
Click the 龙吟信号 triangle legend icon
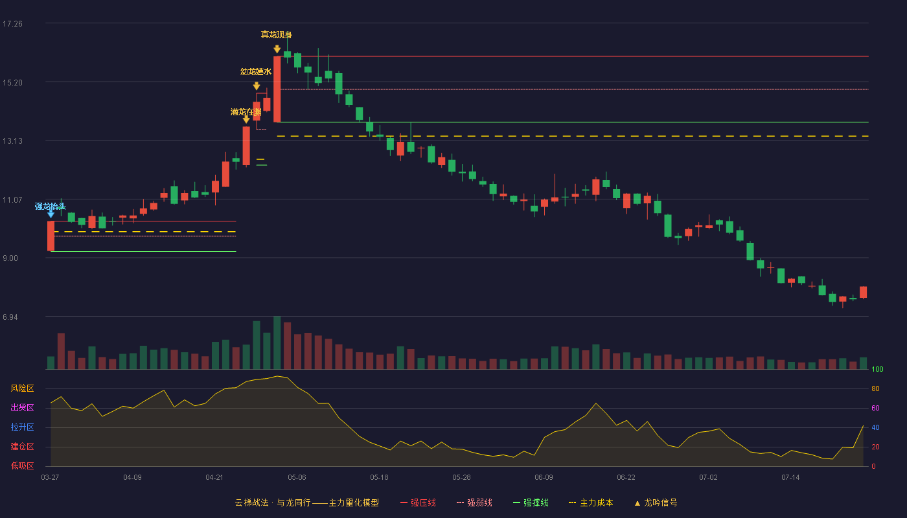pos(637,502)
